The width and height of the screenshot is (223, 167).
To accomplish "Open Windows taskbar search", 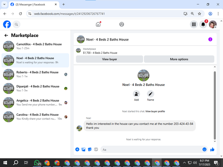I will 16,163.
